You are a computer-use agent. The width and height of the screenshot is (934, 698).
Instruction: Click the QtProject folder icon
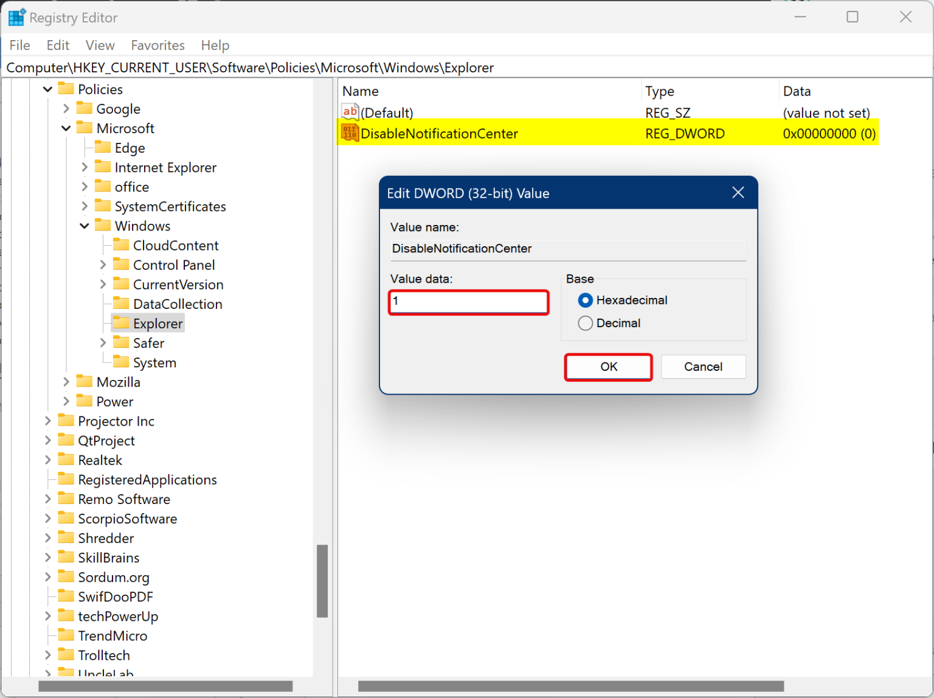click(66, 440)
